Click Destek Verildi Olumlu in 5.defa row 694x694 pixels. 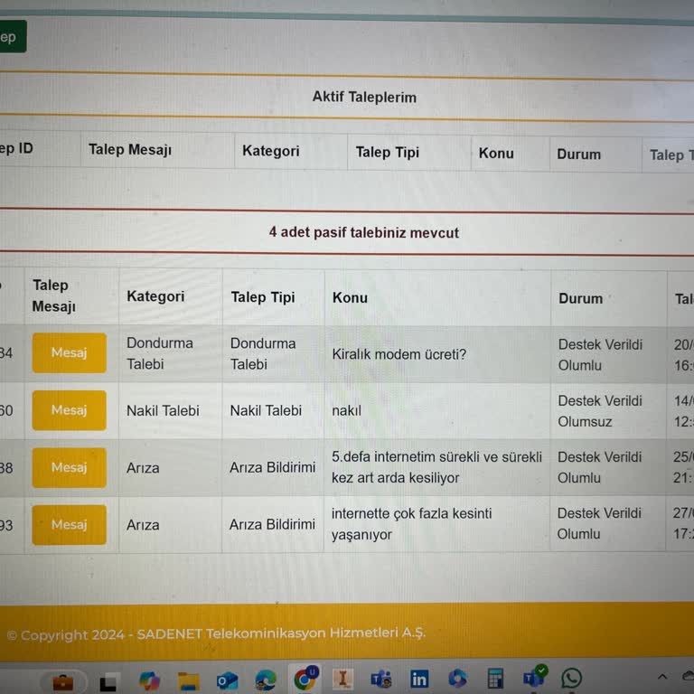599,467
